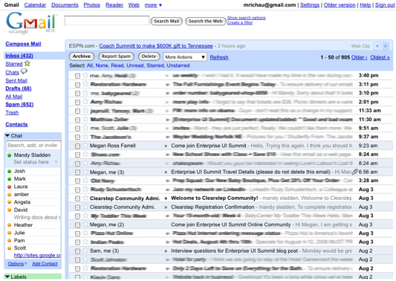Star the Clearstep Registration Confirmation email

(x=85, y=207)
